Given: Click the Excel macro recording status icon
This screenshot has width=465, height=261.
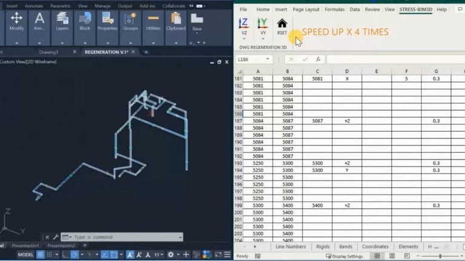Looking at the screenshot, I should [x=257, y=256].
